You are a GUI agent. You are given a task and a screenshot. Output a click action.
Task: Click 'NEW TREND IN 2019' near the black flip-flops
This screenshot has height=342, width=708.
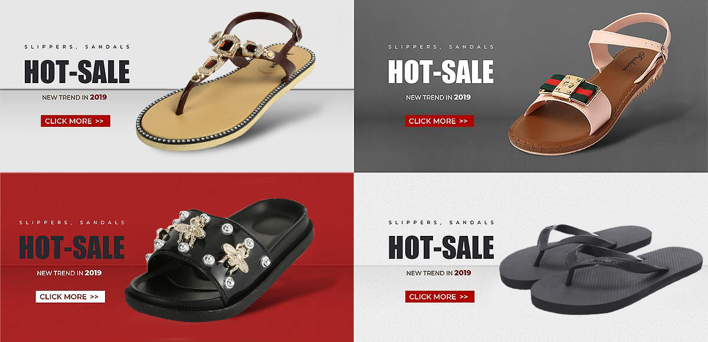[438, 273]
